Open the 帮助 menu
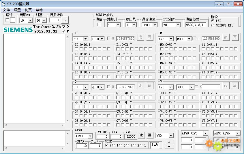244x154 pixels. click(x=39, y=10)
